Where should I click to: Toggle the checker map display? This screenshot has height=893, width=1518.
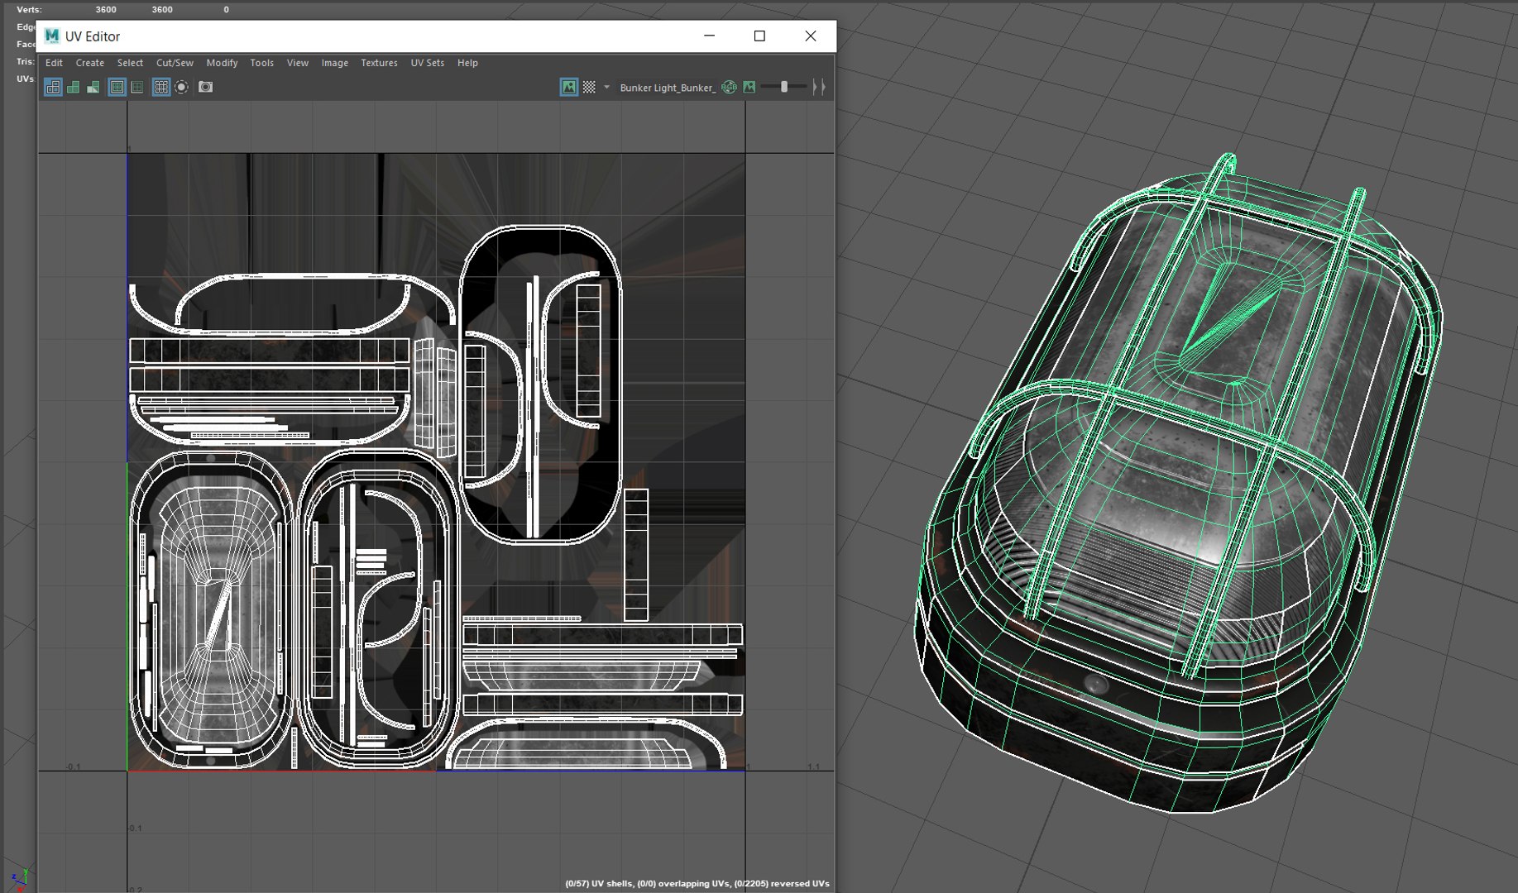point(589,87)
